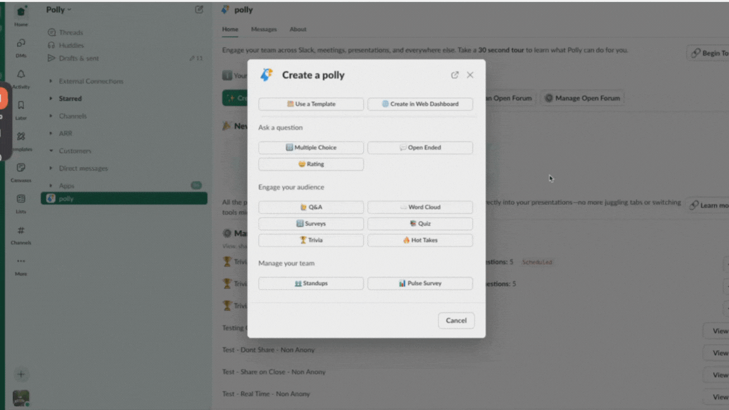Select the Pulse Survey option
The height and width of the screenshot is (410, 729).
coord(420,283)
